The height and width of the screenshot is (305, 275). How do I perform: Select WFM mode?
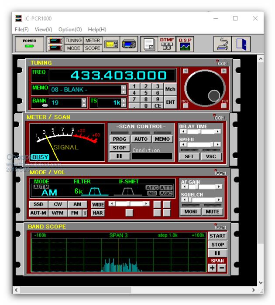[x=58, y=213]
